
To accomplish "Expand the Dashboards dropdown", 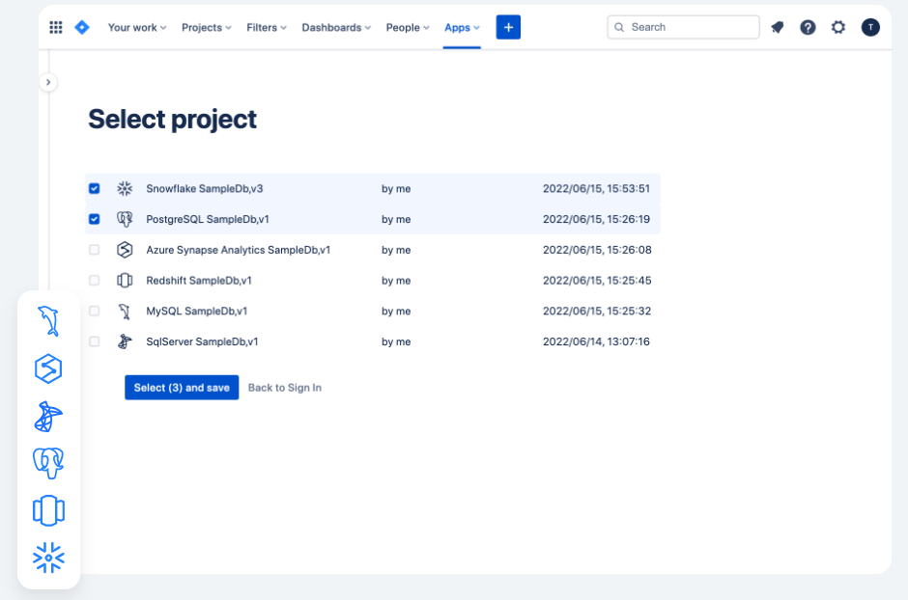I will click(x=336, y=28).
